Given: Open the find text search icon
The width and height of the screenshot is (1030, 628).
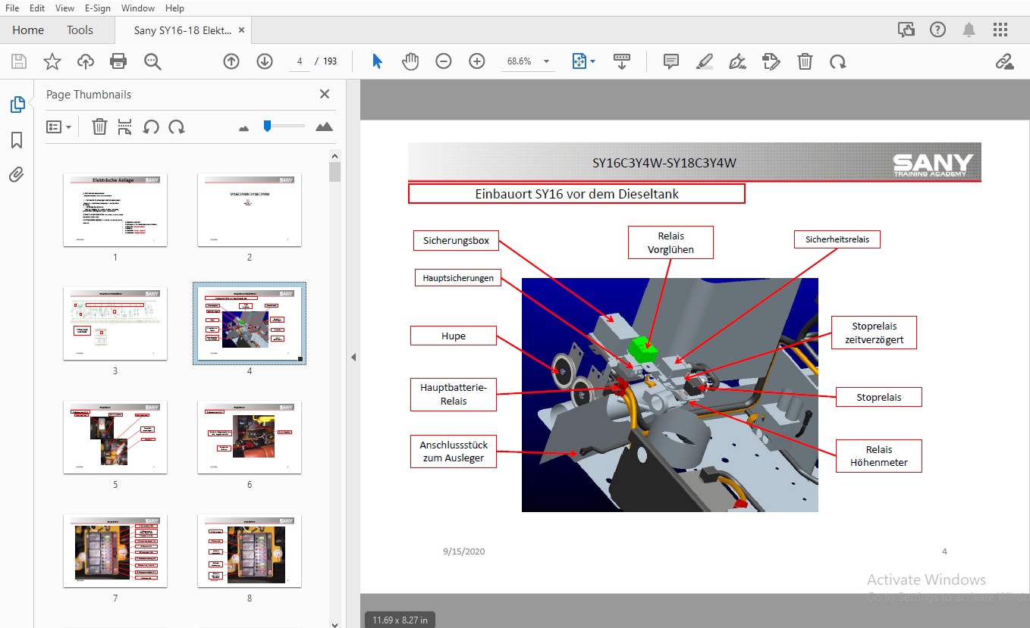Looking at the screenshot, I should (152, 61).
